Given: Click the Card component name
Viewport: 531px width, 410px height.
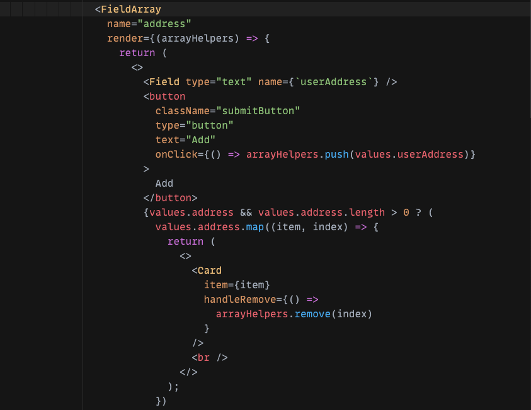Looking at the screenshot, I should point(209,271).
